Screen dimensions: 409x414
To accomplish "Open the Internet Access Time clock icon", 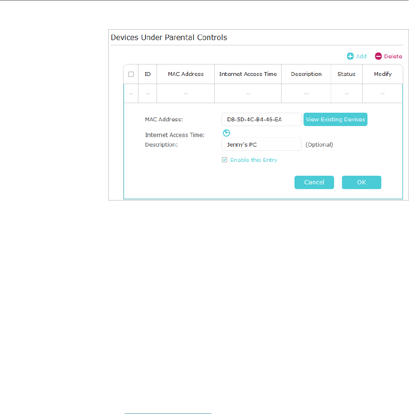I will pos(226,133).
